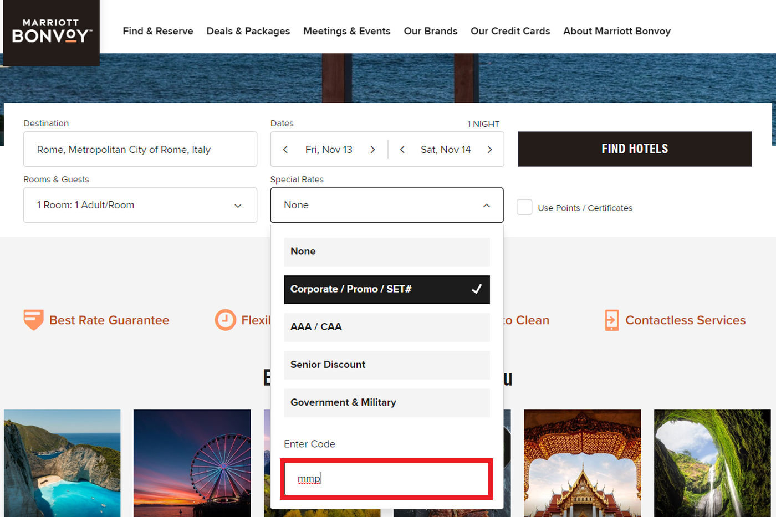Click the left arrow beside Fri, Nov 13
This screenshot has height=517, width=776.
(285, 149)
